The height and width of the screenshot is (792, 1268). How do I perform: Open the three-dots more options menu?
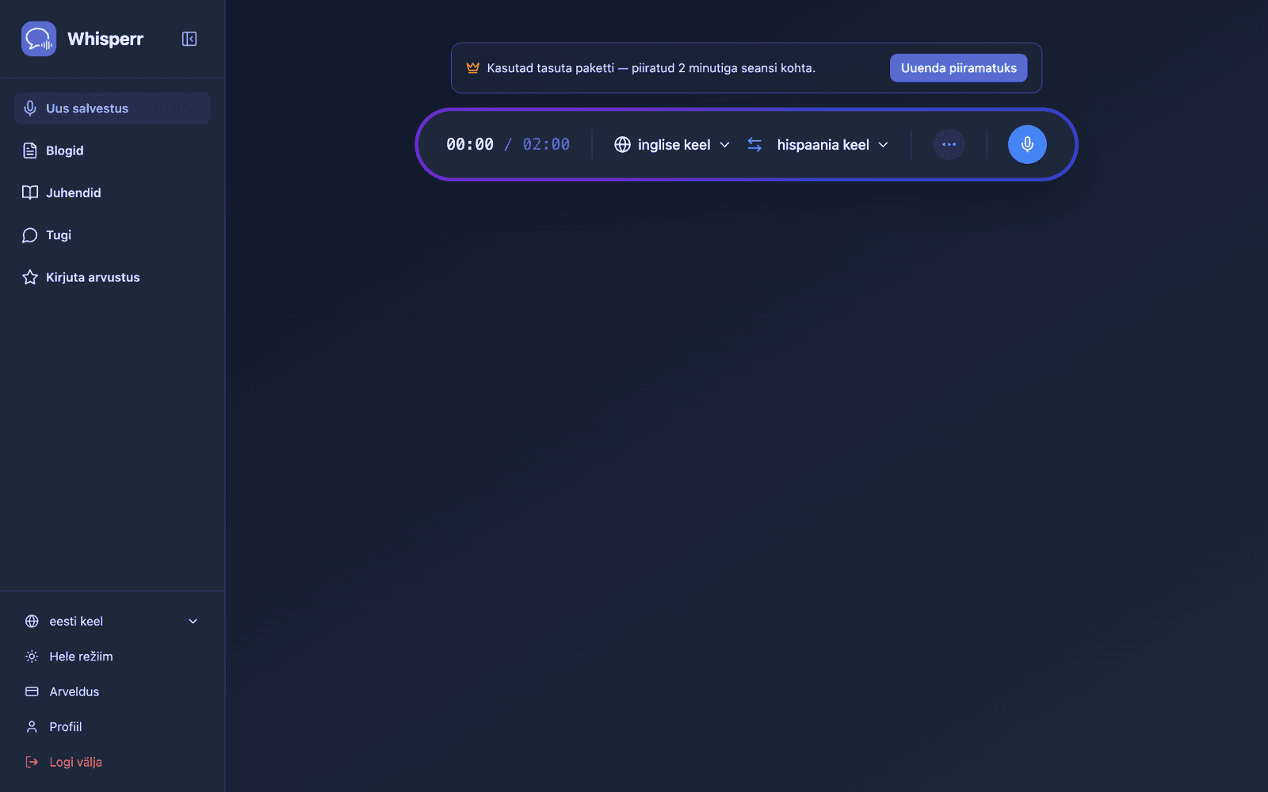(949, 144)
